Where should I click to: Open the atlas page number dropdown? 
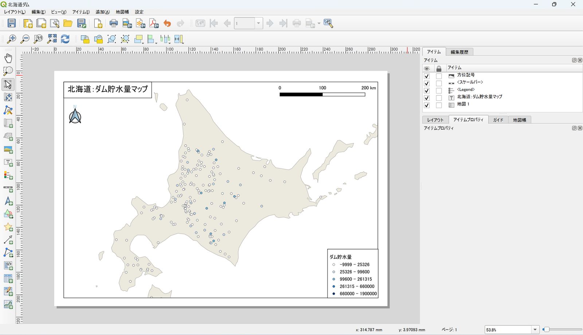[258, 23]
